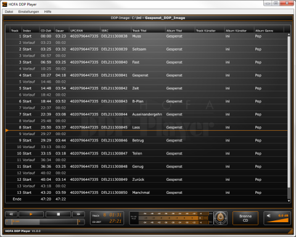
Task: Stop playback with the square stop button
Action: click(59, 214)
